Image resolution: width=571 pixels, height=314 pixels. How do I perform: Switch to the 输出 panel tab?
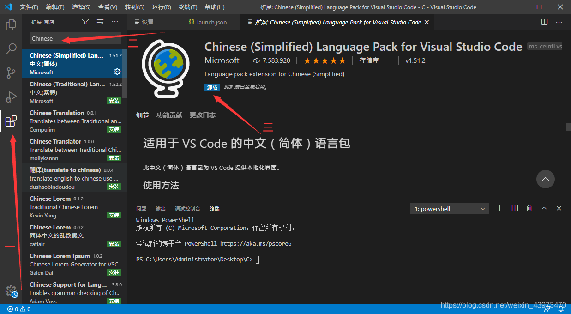click(161, 209)
